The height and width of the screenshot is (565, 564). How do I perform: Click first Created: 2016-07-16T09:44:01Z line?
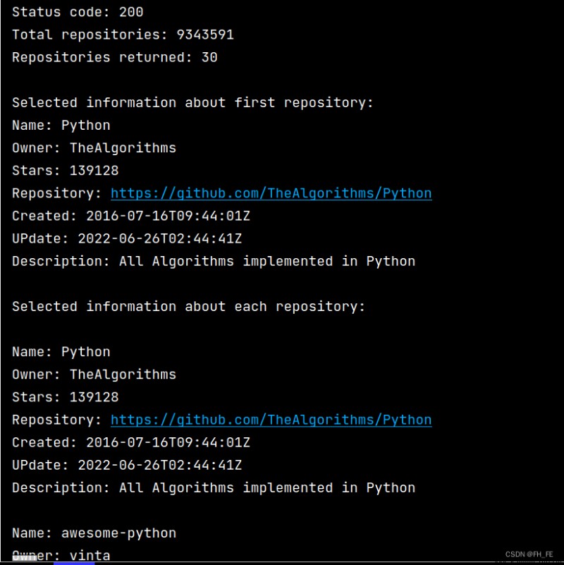(131, 216)
